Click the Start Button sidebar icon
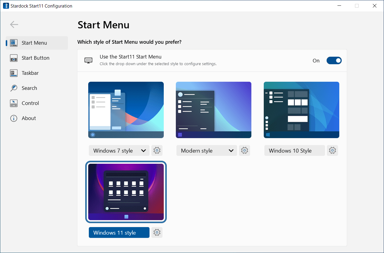The width and height of the screenshot is (384, 253). (14, 58)
